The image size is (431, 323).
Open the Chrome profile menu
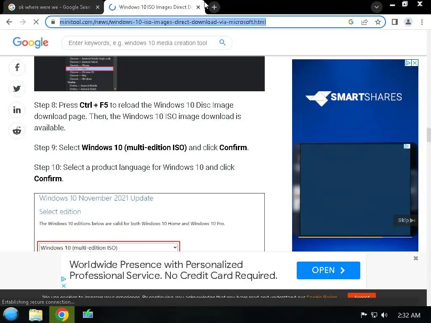pyautogui.click(x=408, y=22)
